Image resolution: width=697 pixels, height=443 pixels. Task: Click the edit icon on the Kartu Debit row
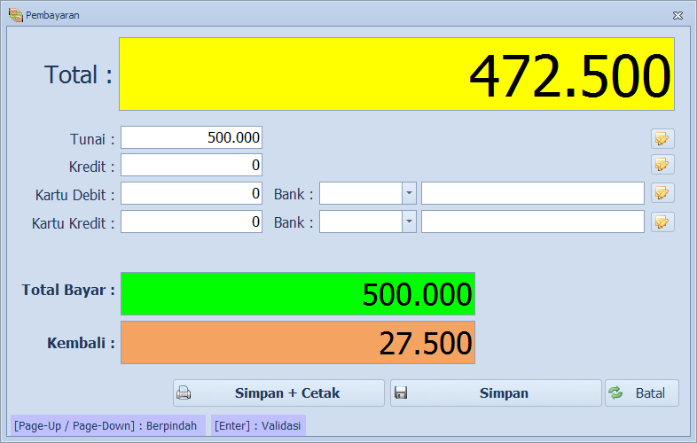point(662,193)
